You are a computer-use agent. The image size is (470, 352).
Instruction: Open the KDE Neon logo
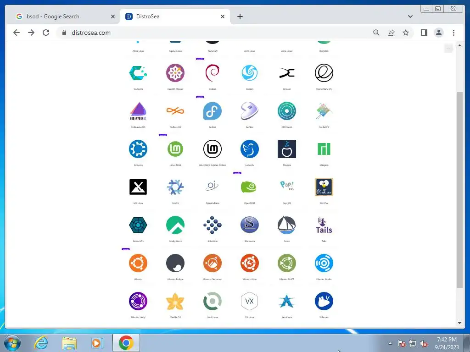point(287,111)
